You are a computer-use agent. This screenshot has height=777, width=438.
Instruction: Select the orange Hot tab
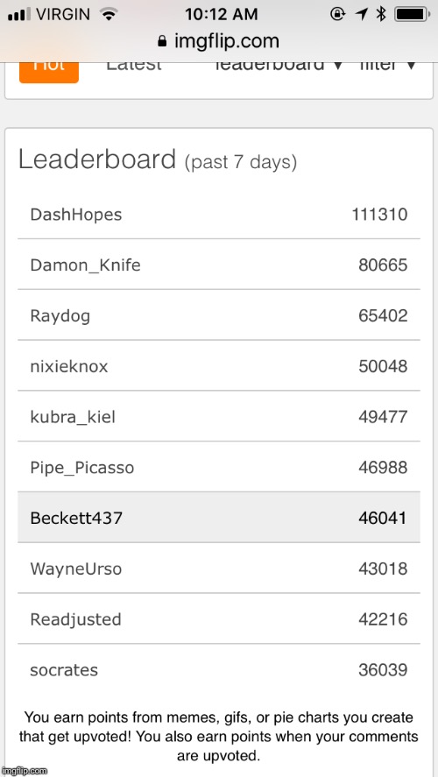(x=49, y=70)
